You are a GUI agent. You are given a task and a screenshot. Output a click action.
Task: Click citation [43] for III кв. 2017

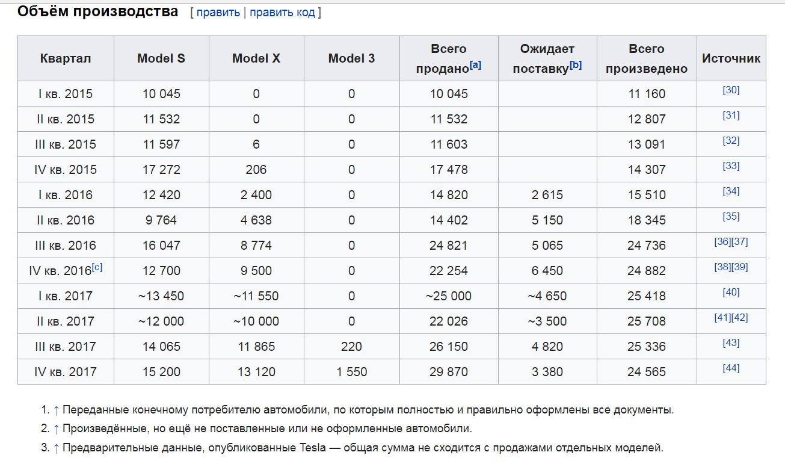coord(731,343)
